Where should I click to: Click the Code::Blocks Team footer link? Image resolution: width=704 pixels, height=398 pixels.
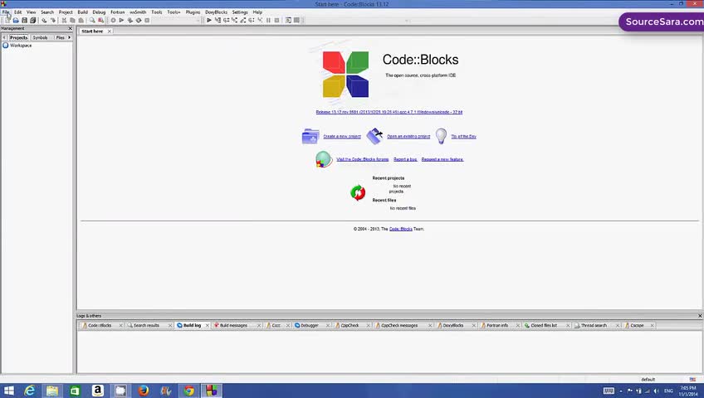point(400,229)
